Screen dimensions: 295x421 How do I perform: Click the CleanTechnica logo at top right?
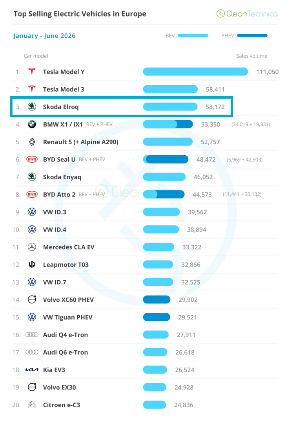[x=247, y=13]
